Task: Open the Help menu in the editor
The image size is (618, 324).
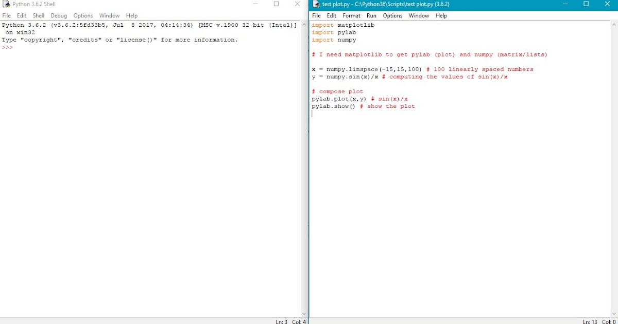Action: click(x=441, y=15)
